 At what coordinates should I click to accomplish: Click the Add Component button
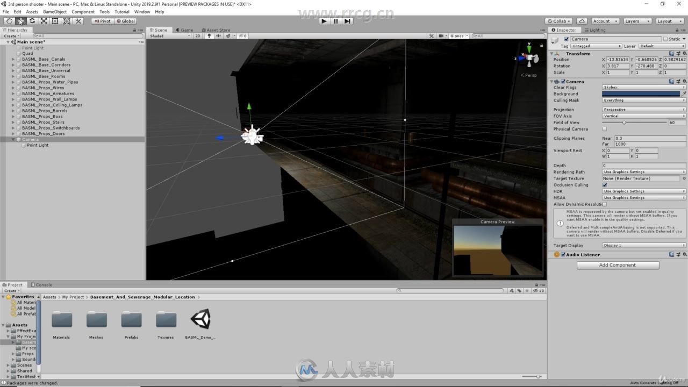tap(618, 265)
